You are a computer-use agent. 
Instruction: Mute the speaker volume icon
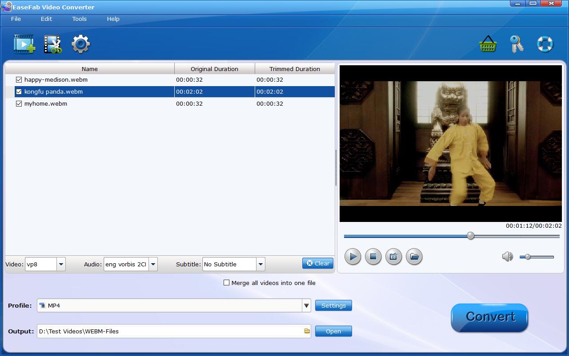507,257
